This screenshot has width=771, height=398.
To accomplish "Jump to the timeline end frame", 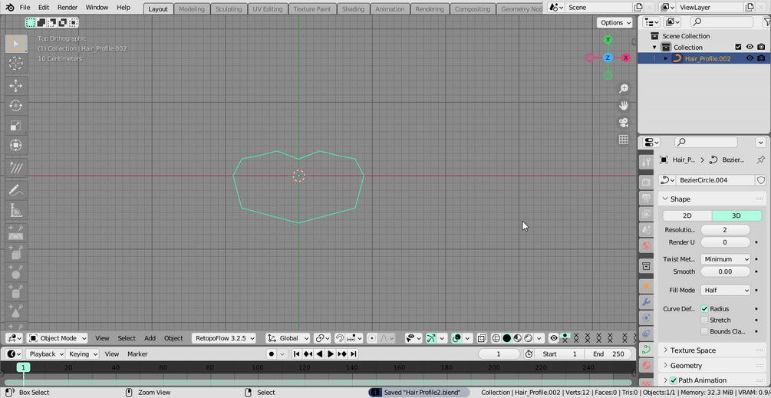I will [353, 354].
